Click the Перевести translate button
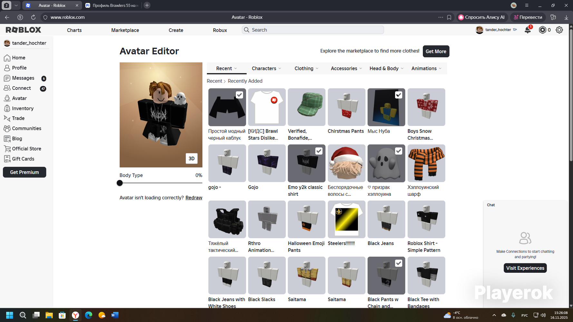The image size is (573, 322). pos(528,17)
